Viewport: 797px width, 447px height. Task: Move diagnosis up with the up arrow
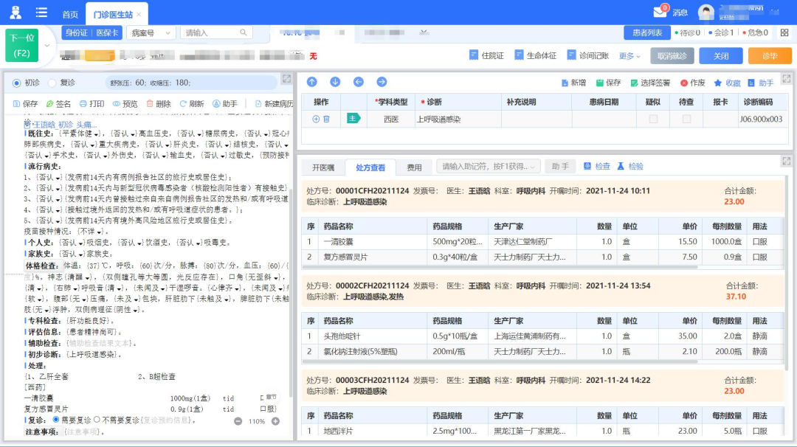point(311,82)
